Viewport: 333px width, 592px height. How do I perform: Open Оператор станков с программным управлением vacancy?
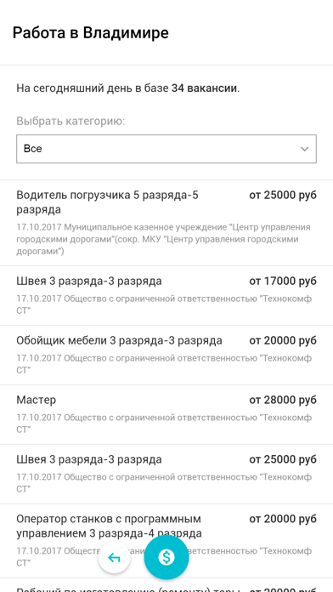click(x=166, y=540)
